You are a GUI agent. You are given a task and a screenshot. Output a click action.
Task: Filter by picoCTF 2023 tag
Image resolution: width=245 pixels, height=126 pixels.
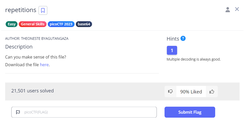[x=61, y=24]
